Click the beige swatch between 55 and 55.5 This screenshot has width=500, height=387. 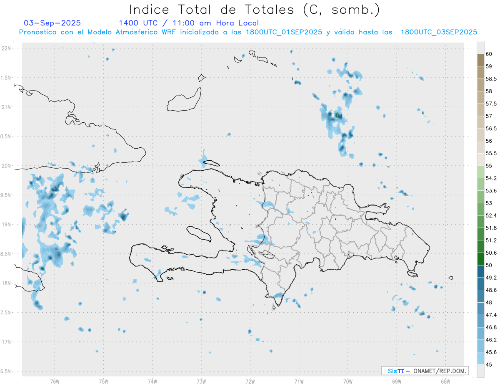tap(480, 159)
